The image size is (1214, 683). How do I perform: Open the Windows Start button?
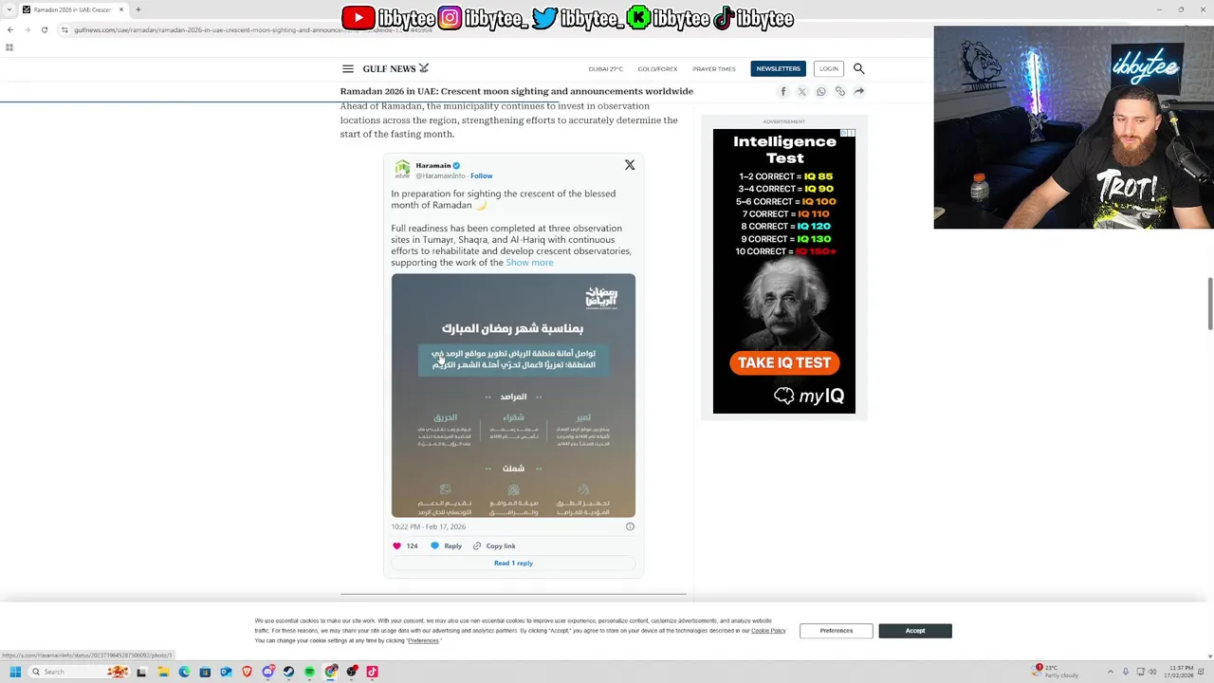click(x=15, y=672)
